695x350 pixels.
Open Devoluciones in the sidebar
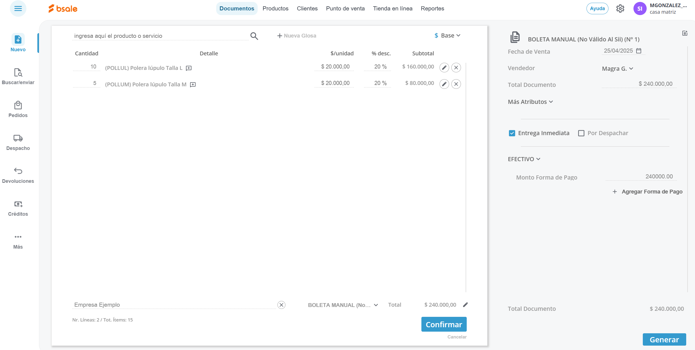click(18, 175)
